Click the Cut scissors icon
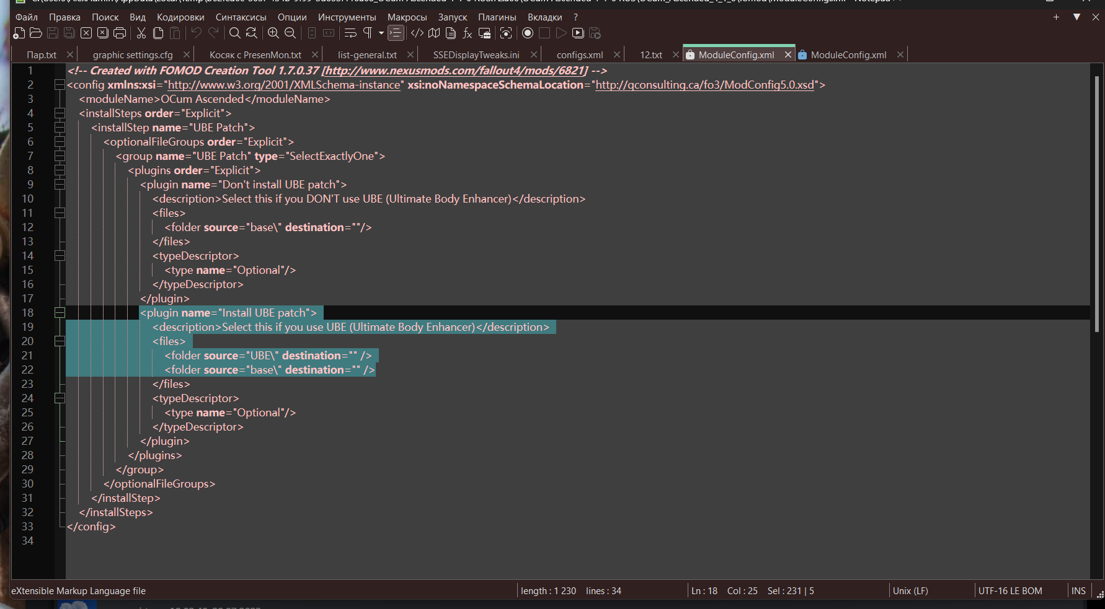The image size is (1105, 609). click(141, 33)
